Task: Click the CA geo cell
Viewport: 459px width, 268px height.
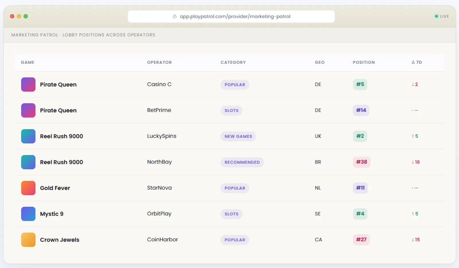Action: (318, 240)
